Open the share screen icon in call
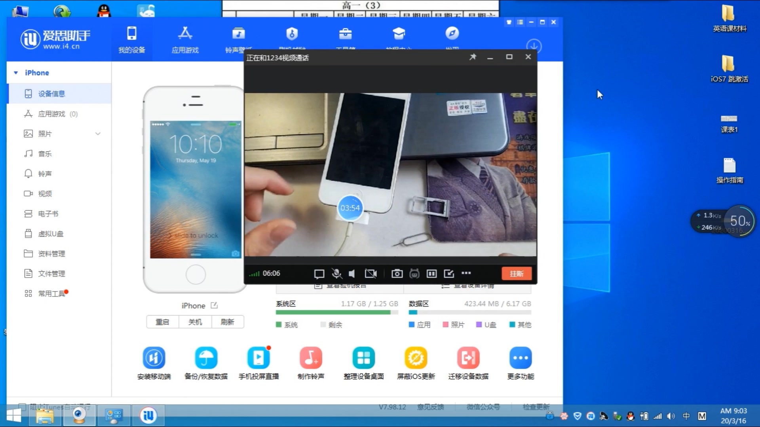Screen dimensions: 760x427 (449, 274)
